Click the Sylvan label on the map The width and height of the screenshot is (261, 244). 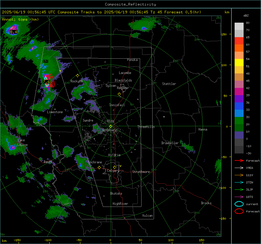[x=111, y=86]
